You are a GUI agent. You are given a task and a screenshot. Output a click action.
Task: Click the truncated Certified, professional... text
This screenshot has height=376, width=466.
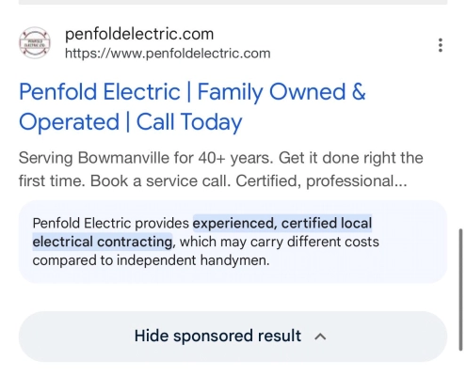point(321,181)
